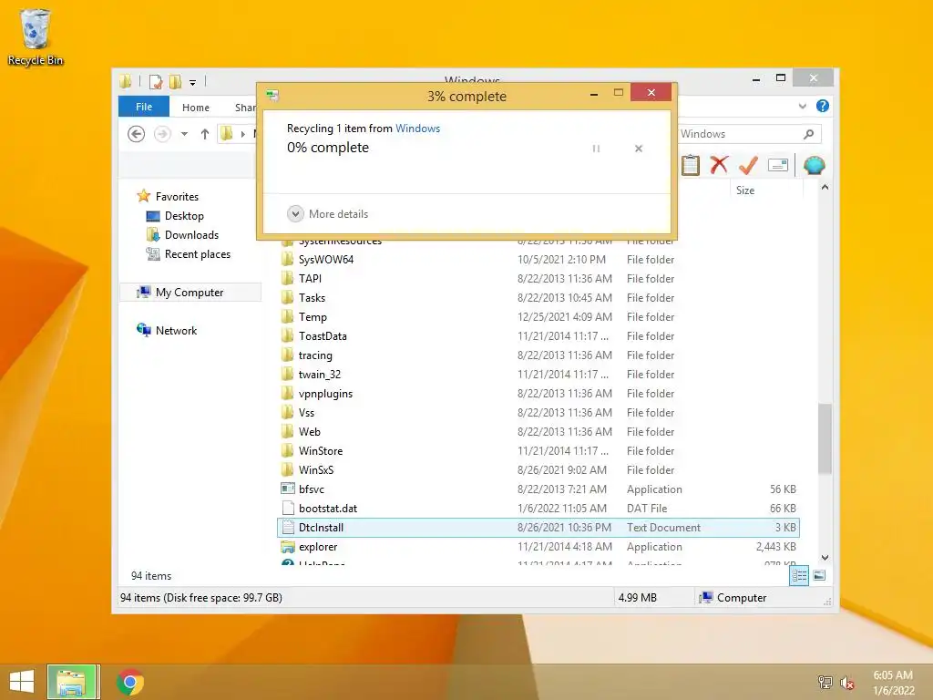Switch to large icons view
The height and width of the screenshot is (700, 933).
coord(819,576)
